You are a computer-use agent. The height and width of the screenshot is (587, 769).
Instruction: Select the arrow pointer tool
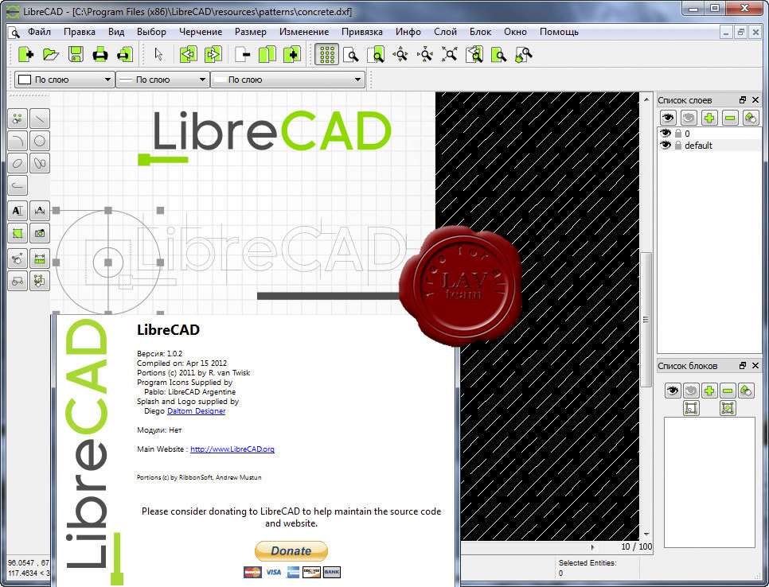[158, 54]
